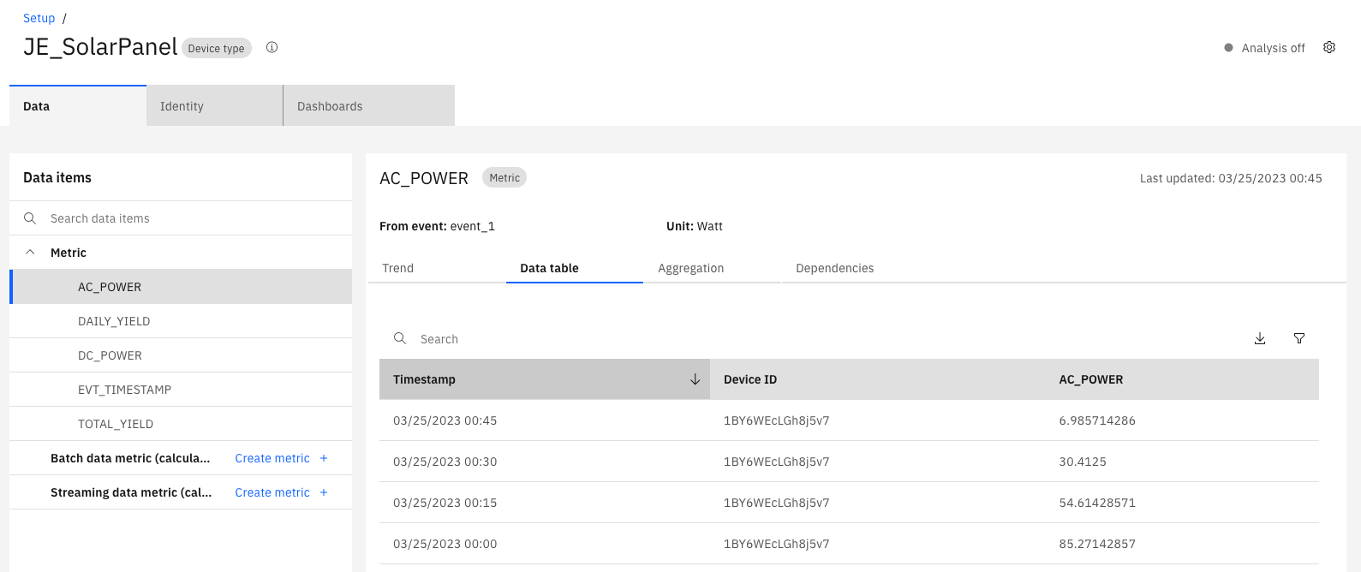Image resolution: width=1361 pixels, height=572 pixels.
Task: Click timestamp 03/25/2023 00:45 cell
Action: click(445, 420)
